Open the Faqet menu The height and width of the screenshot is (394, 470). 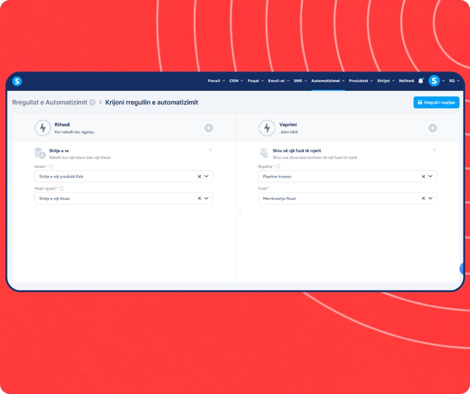(x=255, y=81)
